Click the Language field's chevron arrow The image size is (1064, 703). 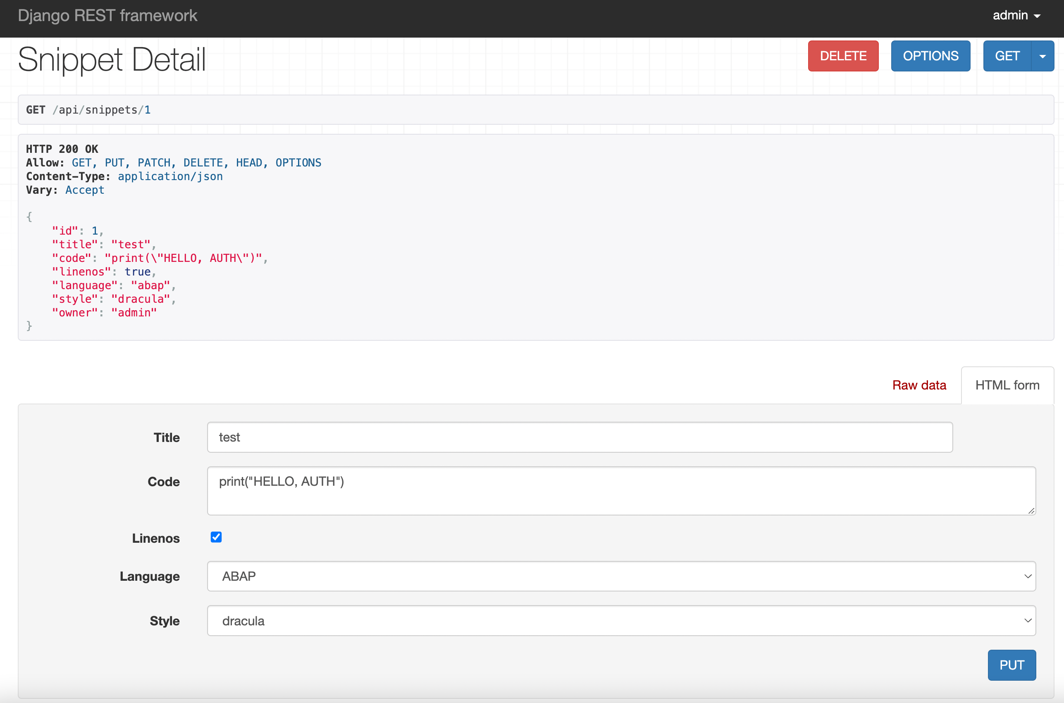(x=1028, y=576)
